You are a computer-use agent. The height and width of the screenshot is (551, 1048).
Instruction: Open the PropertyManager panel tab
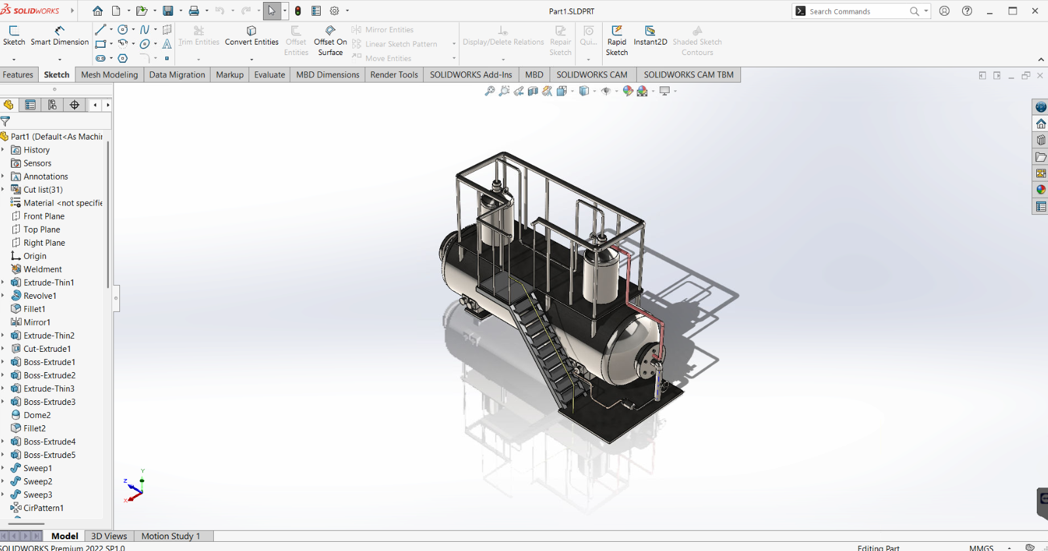30,105
